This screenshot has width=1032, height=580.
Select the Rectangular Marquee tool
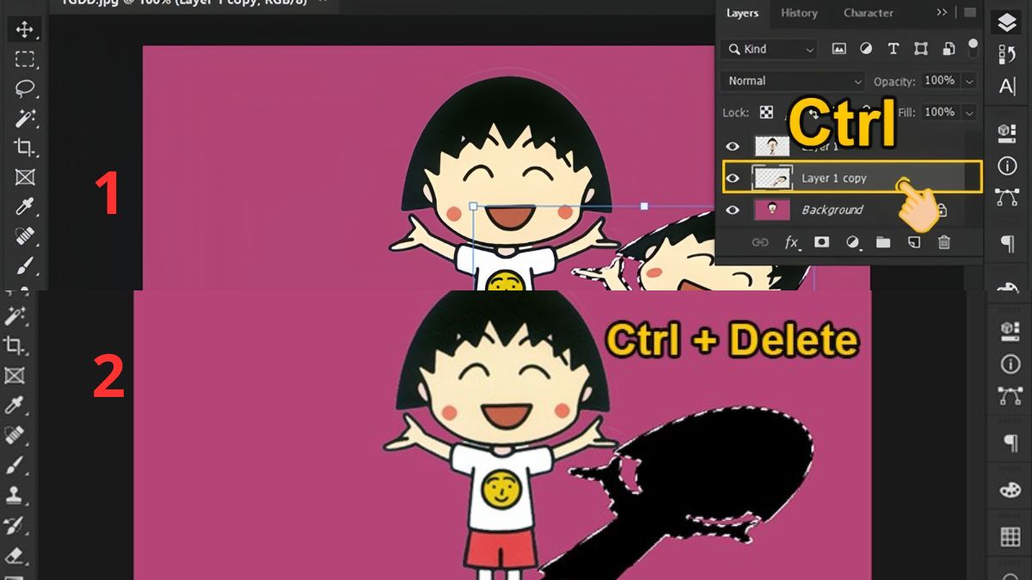25,58
